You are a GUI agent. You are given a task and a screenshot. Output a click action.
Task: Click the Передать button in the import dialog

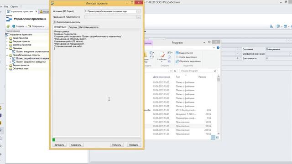(x=134, y=145)
